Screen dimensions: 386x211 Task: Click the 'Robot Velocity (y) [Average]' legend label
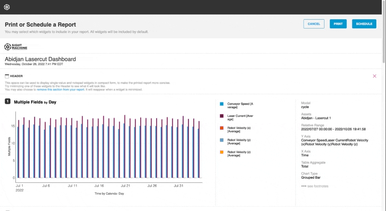pos(239,142)
